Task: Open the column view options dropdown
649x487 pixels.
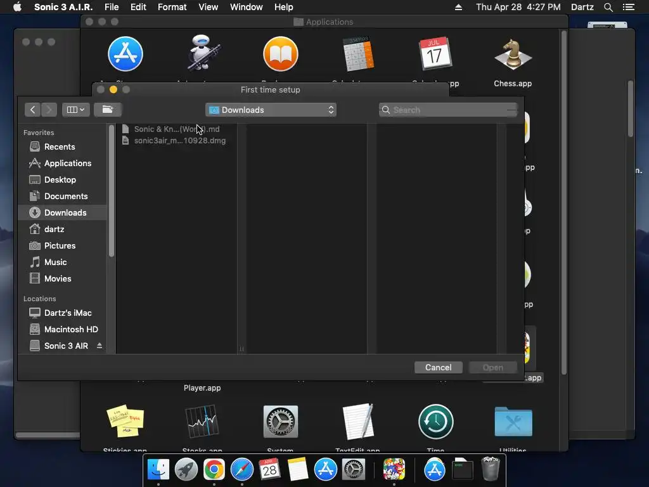Action: pyautogui.click(x=76, y=110)
